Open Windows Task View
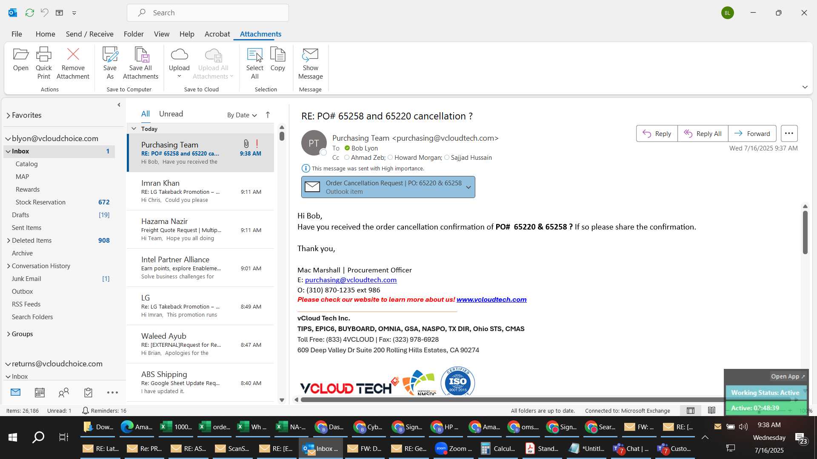Screen dimensions: 817x459 (64, 437)
